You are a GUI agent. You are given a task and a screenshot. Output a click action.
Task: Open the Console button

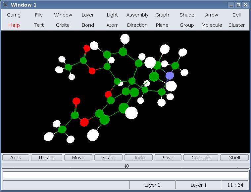pos(201,158)
